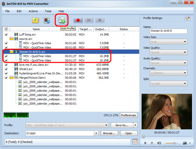196x149 pixels.
Task: Sort by the Status column header
Action: 124,29
